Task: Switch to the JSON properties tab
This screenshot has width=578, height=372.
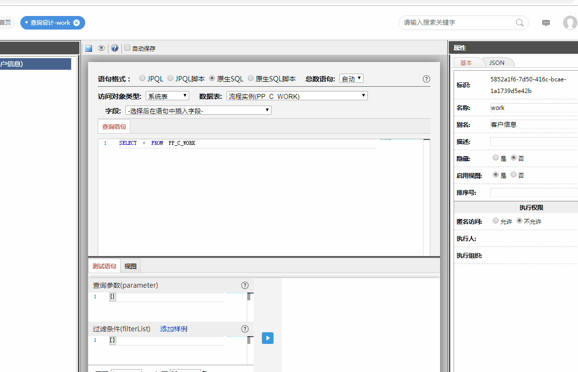Action: [497, 63]
